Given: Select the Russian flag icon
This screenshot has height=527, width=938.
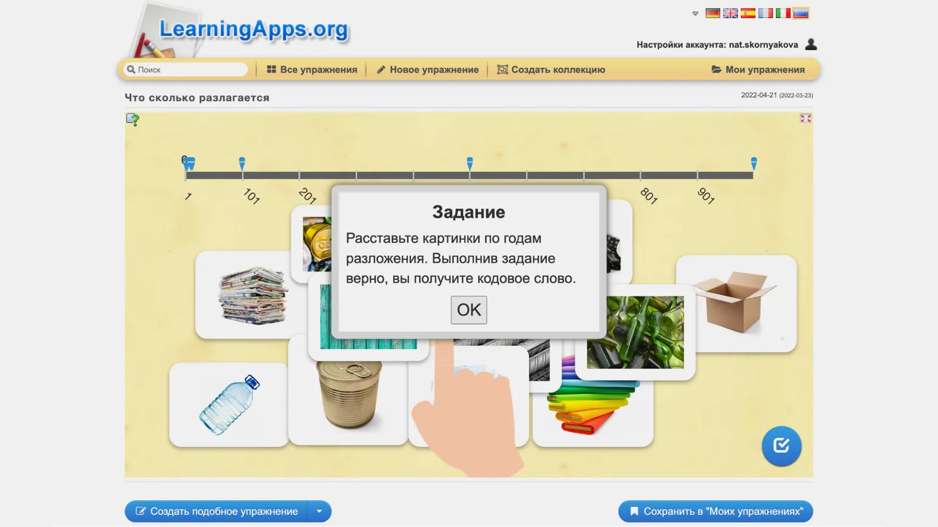Looking at the screenshot, I should pos(800,13).
